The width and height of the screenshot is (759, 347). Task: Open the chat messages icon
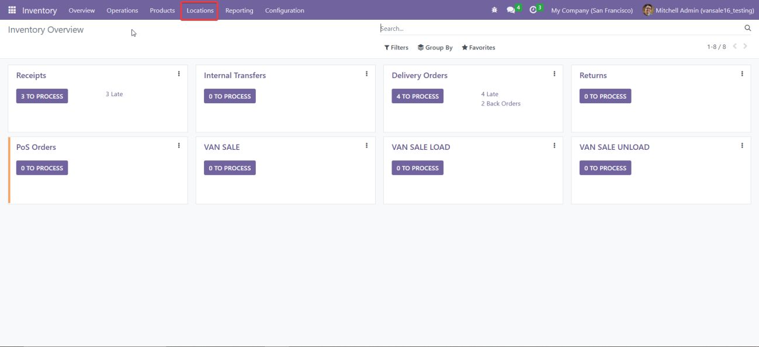click(511, 10)
